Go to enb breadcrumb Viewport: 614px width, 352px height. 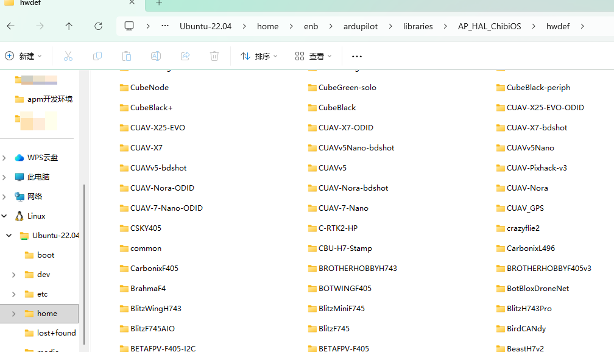pos(311,26)
